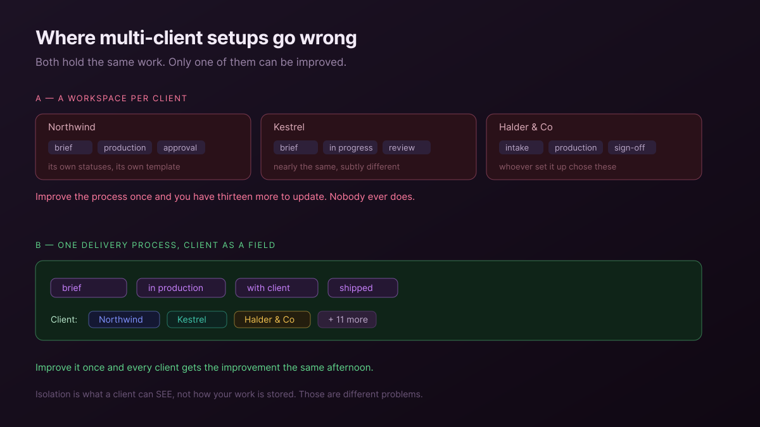Select the Halder & Co workspace card title

tap(526, 127)
